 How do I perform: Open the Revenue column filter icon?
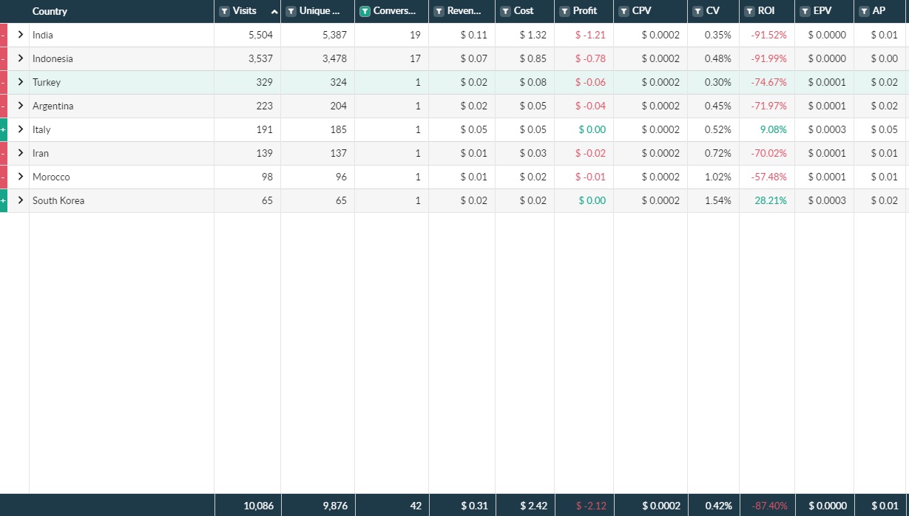[x=439, y=11]
